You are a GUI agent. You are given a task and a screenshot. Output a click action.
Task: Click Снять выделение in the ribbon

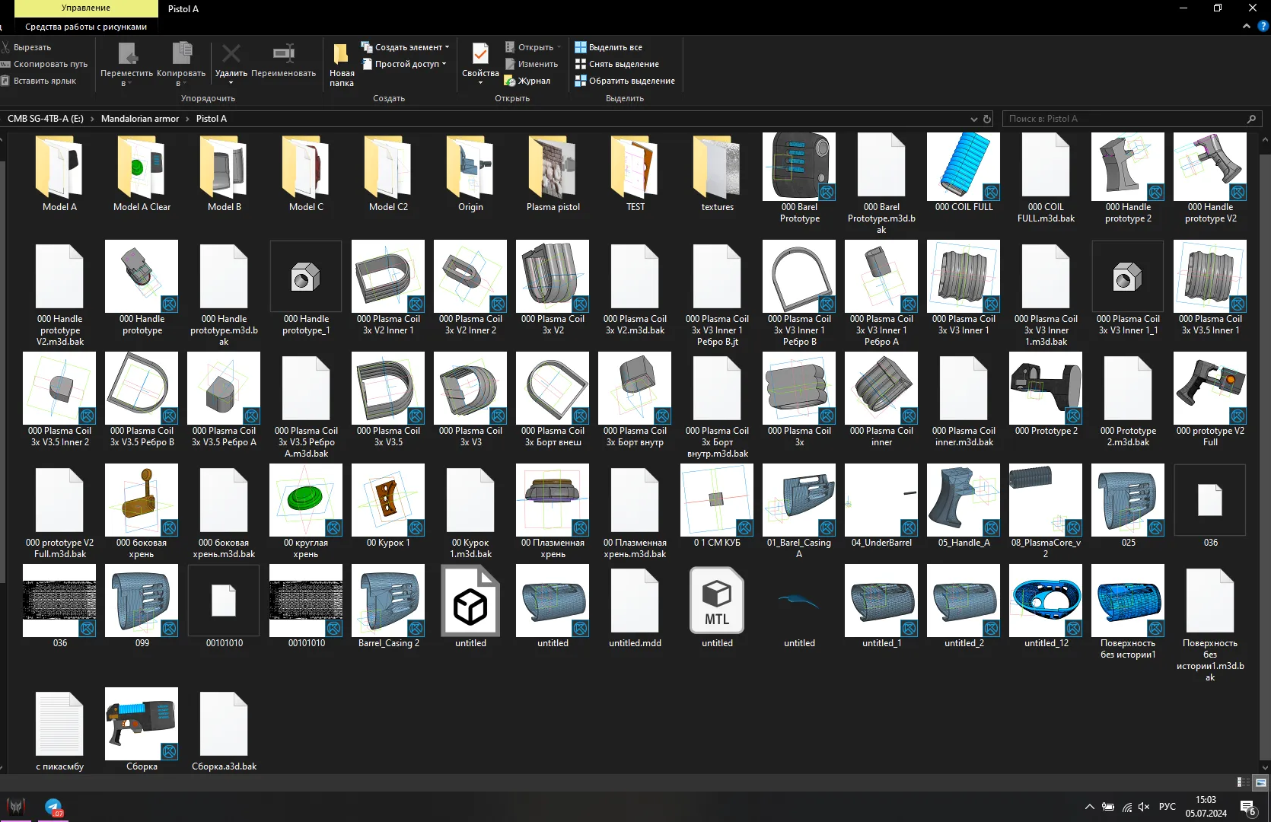616,64
